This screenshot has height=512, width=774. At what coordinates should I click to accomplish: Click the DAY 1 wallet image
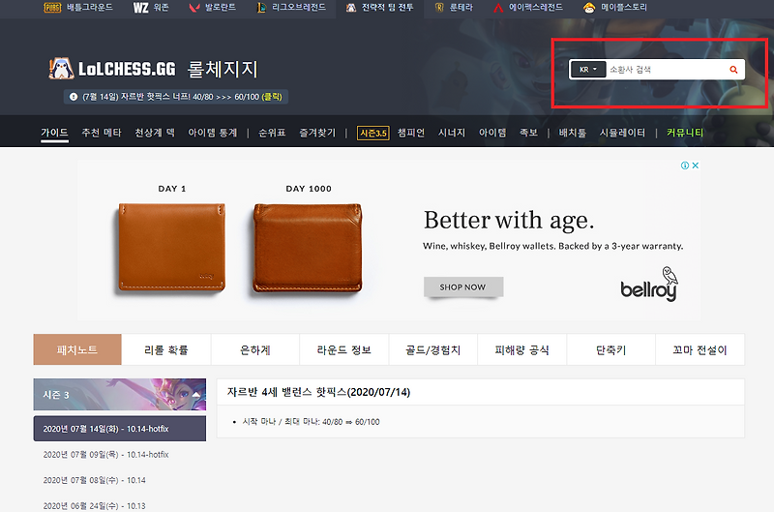(x=172, y=248)
